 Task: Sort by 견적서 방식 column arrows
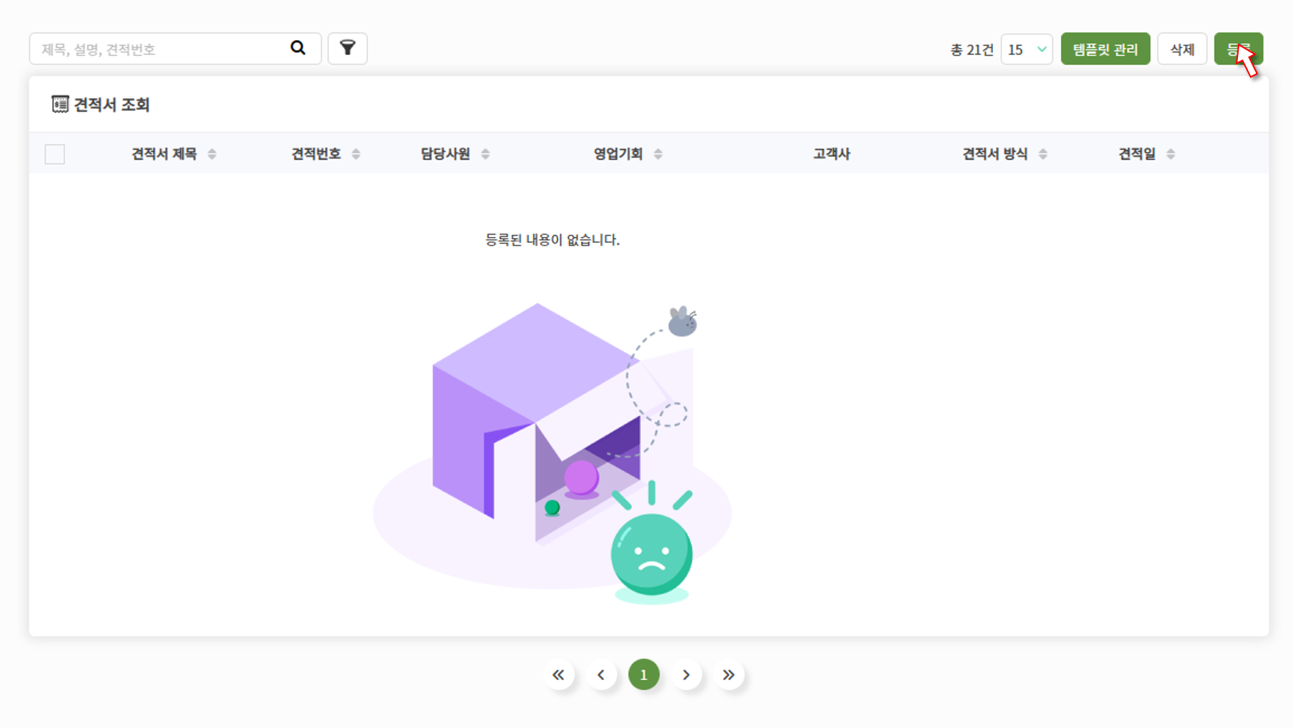click(1043, 154)
